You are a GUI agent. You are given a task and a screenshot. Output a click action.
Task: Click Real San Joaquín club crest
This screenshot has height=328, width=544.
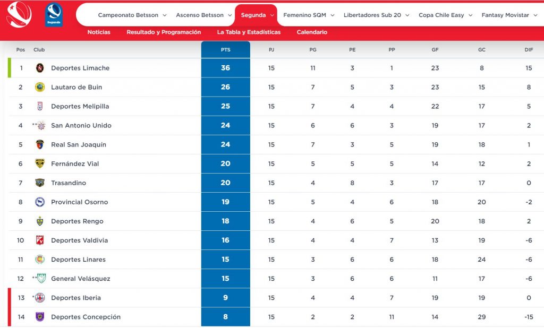click(40, 144)
